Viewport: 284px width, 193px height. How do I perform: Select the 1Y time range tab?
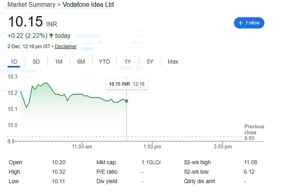(x=128, y=62)
